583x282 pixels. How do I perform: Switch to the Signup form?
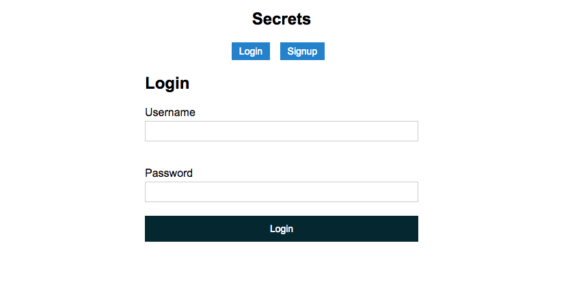tap(302, 51)
